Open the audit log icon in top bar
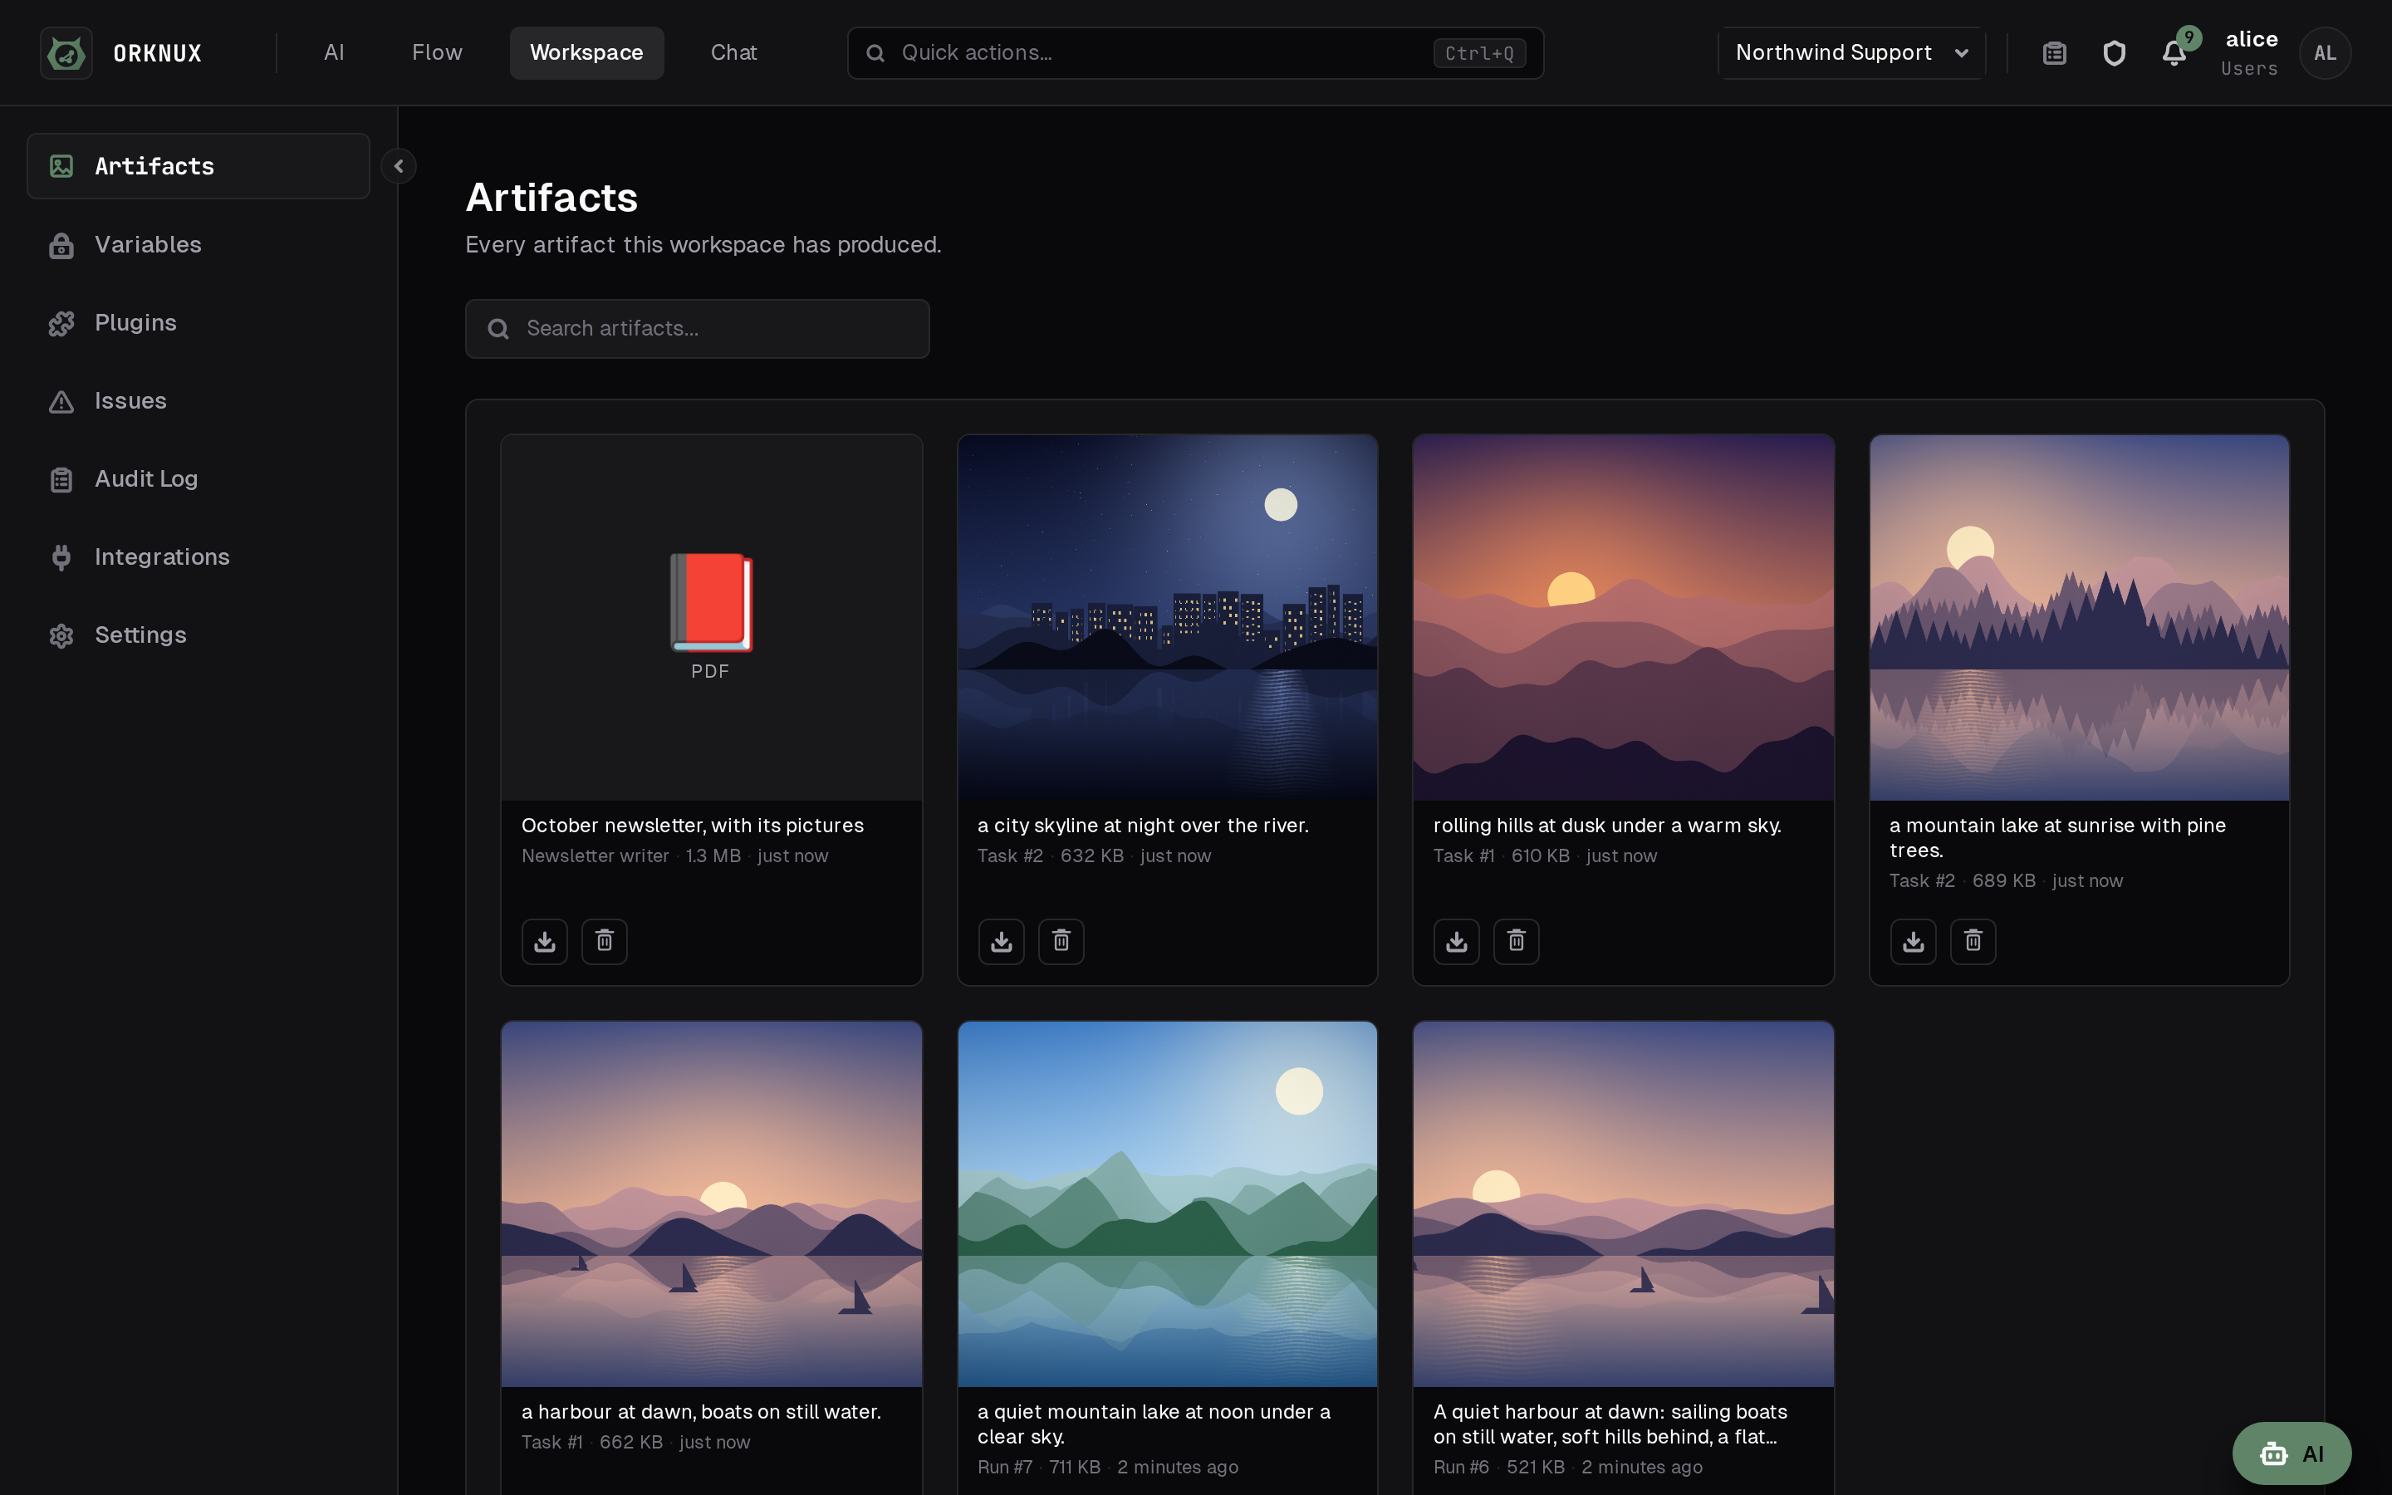Screen dimensions: 2392x1495 [x=2054, y=52]
